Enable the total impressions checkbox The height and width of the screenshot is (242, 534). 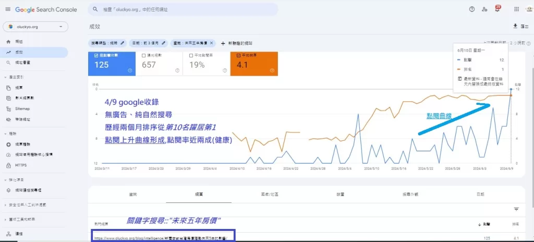click(144, 55)
